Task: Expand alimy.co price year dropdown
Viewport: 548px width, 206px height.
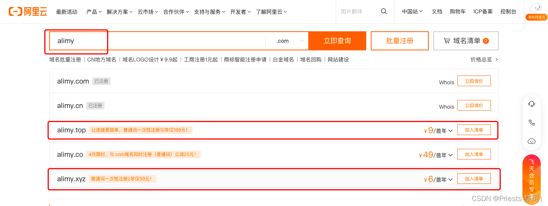Action: (450, 155)
